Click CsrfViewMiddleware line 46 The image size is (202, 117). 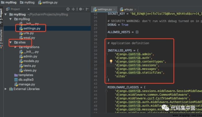tap(153, 98)
